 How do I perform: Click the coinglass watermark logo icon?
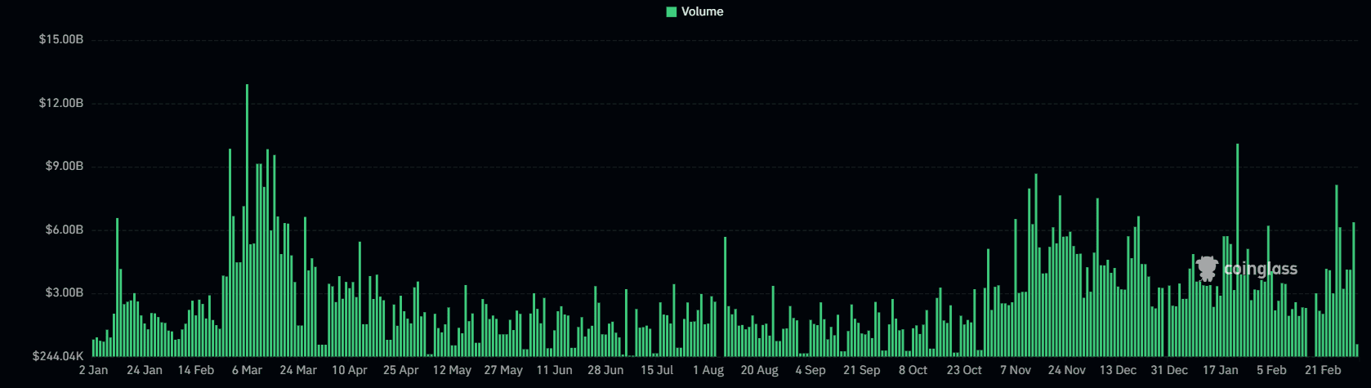[x=1207, y=269]
